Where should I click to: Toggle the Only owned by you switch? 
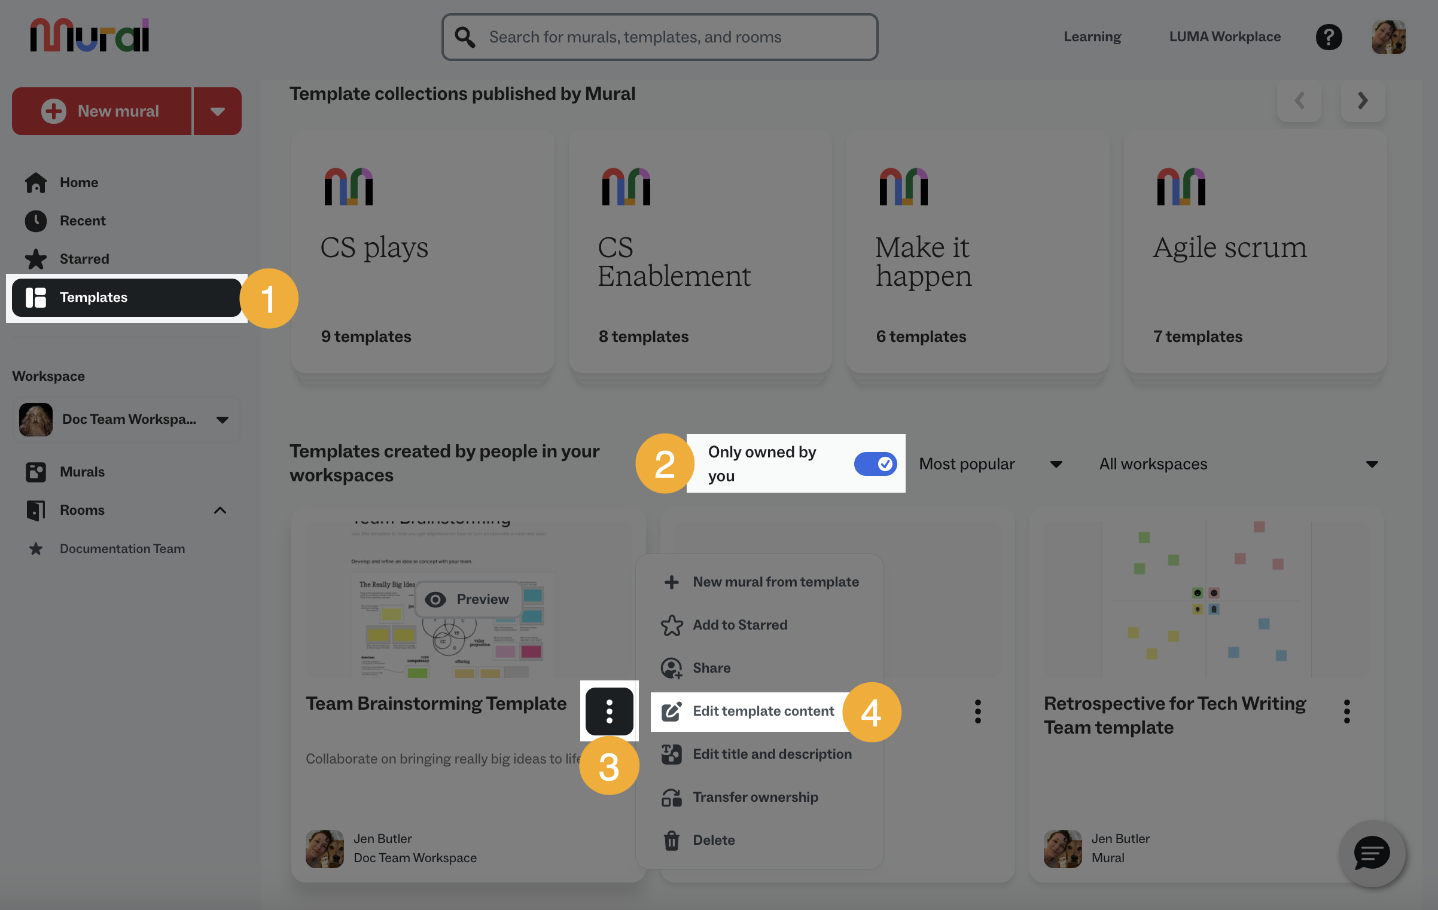[x=875, y=464]
